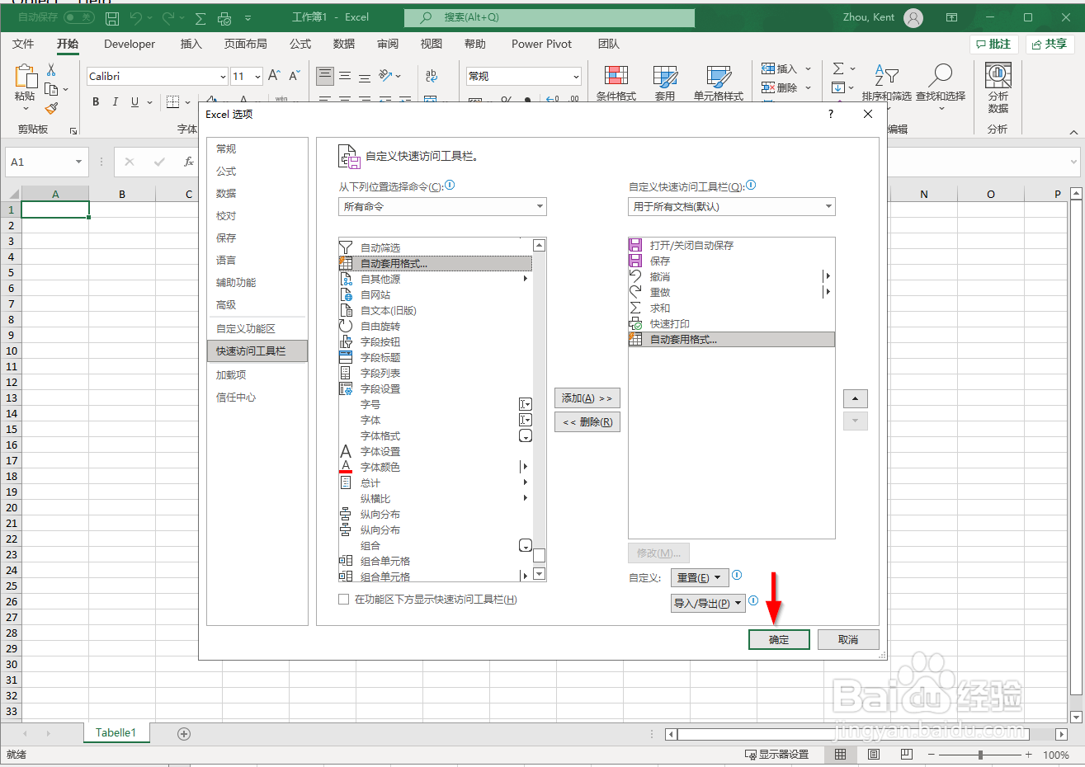This screenshot has height=767, width=1085.
Task: Click the Quick Print icon in title bar
Action: click(224, 17)
